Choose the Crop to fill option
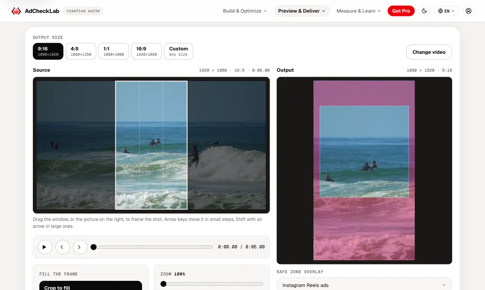Image resolution: width=485 pixels, height=290 pixels. click(x=91, y=285)
